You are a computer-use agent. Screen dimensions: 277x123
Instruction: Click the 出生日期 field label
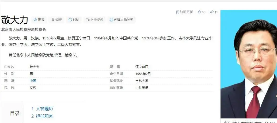pyautogui.click(x=116, y=74)
